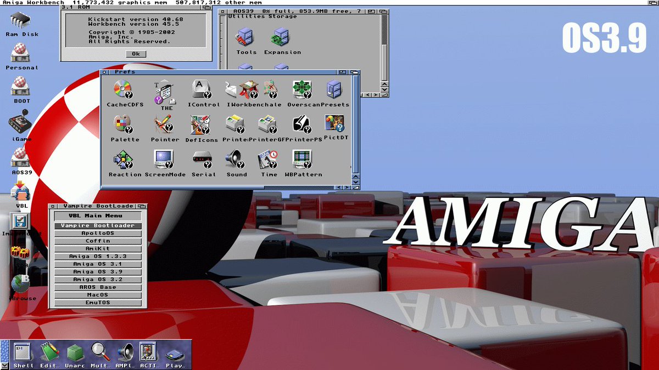Open the Serial preferences icon

tap(203, 160)
